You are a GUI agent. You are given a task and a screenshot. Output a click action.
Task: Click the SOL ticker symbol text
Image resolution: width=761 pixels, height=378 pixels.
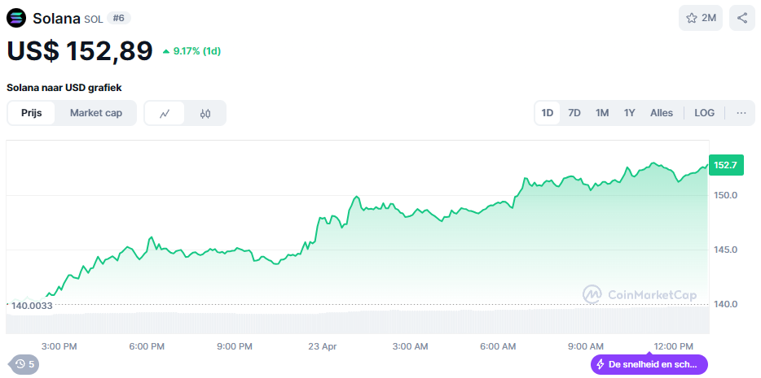pos(94,20)
